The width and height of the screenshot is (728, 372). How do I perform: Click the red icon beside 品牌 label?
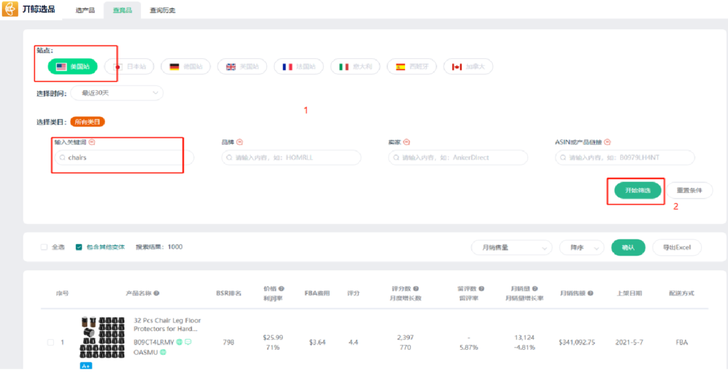coord(240,142)
